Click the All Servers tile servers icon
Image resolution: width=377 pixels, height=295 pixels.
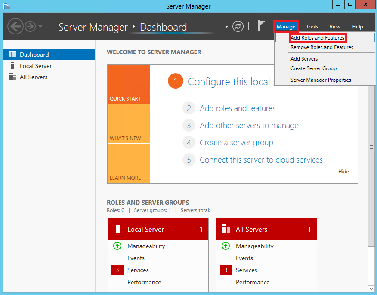(226, 229)
